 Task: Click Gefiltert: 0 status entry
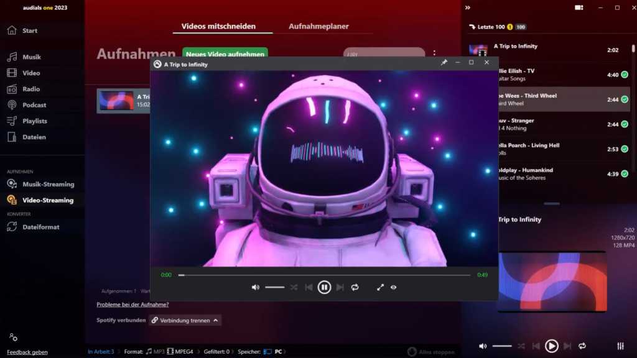point(216,352)
